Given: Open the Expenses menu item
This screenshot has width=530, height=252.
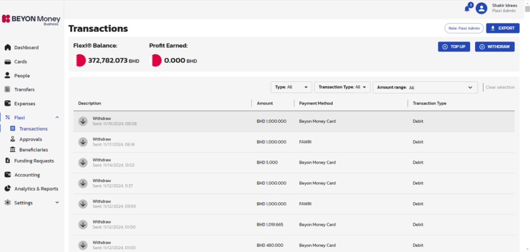Looking at the screenshot, I should (x=25, y=103).
